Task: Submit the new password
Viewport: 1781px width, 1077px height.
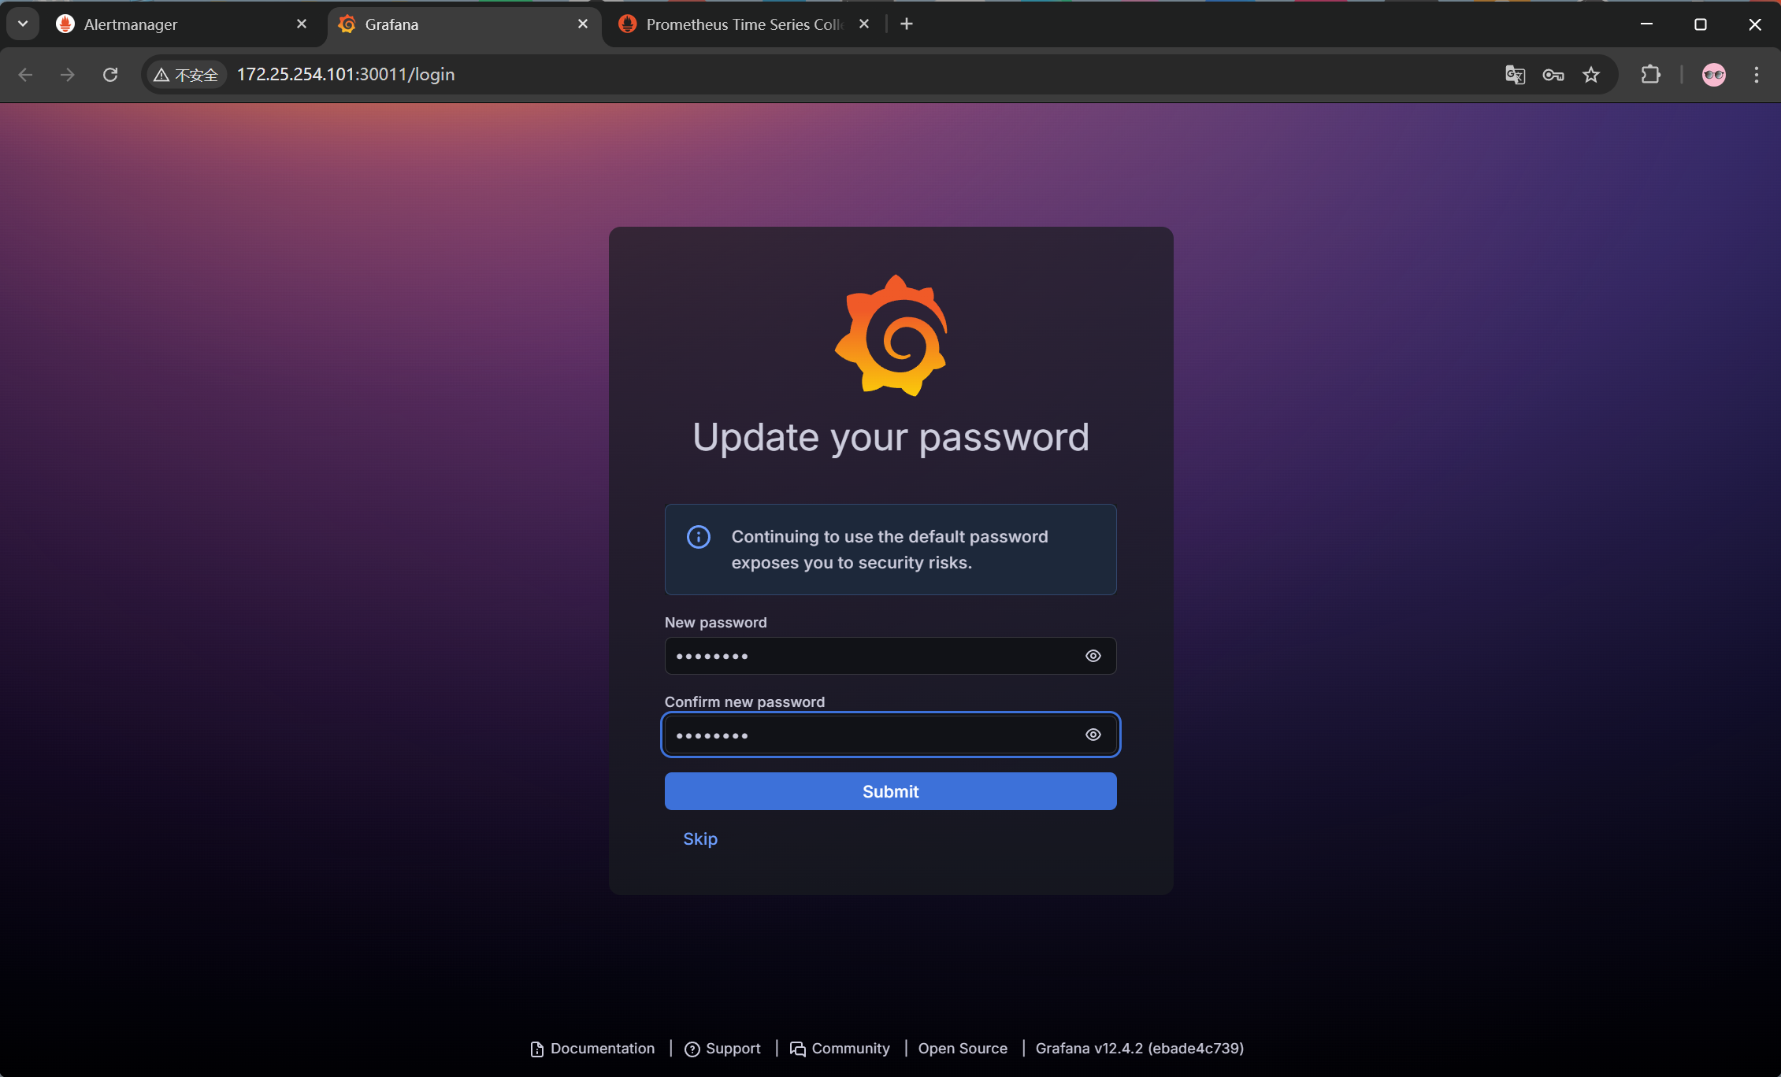Action: pyautogui.click(x=890, y=791)
